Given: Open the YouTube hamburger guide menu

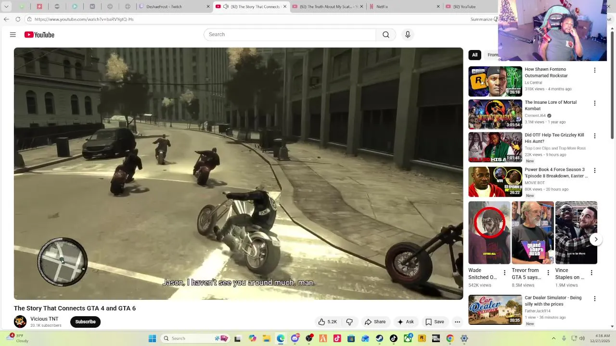Looking at the screenshot, I should tap(13, 35).
